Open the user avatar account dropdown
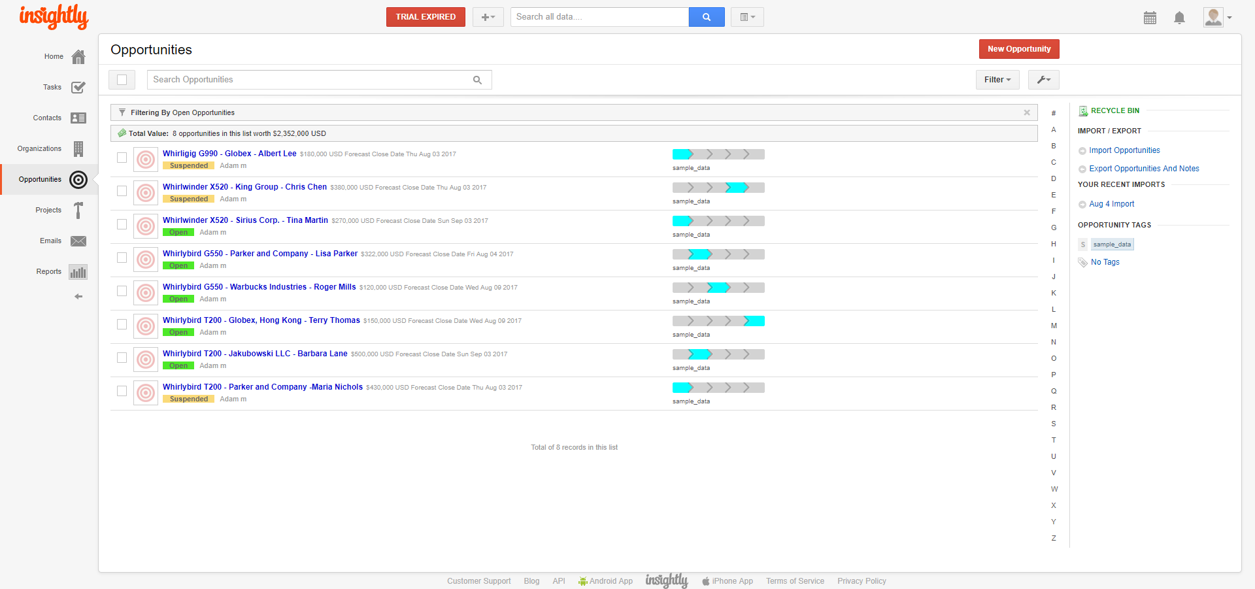Image resolution: width=1255 pixels, height=589 pixels. click(x=1218, y=18)
